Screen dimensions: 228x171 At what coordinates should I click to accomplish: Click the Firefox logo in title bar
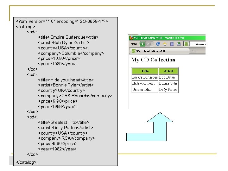pos(131,38)
